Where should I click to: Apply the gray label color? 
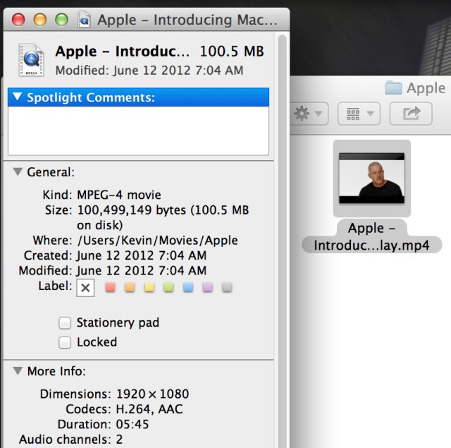(x=227, y=287)
